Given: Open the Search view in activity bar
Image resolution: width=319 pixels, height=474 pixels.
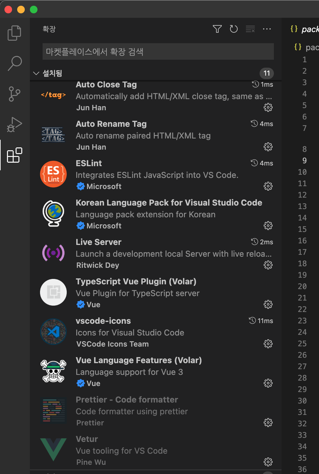Looking at the screenshot, I should (15, 64).
